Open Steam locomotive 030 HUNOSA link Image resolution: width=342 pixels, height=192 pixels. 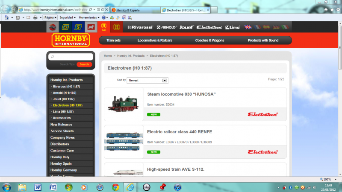[181, 94]
